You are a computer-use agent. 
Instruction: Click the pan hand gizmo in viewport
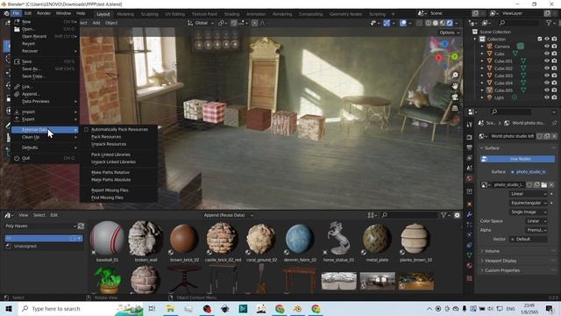(x=455, y=86)
